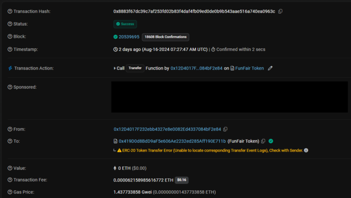This screenshot has width=351, height=198.
Task: Open sender 0x12D4017F...084bF2e84 in Transaction Action
Action: [x=196, y=68]
